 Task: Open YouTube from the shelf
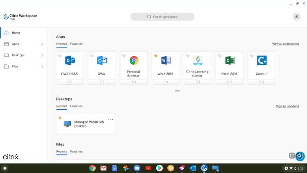point(148,168)
